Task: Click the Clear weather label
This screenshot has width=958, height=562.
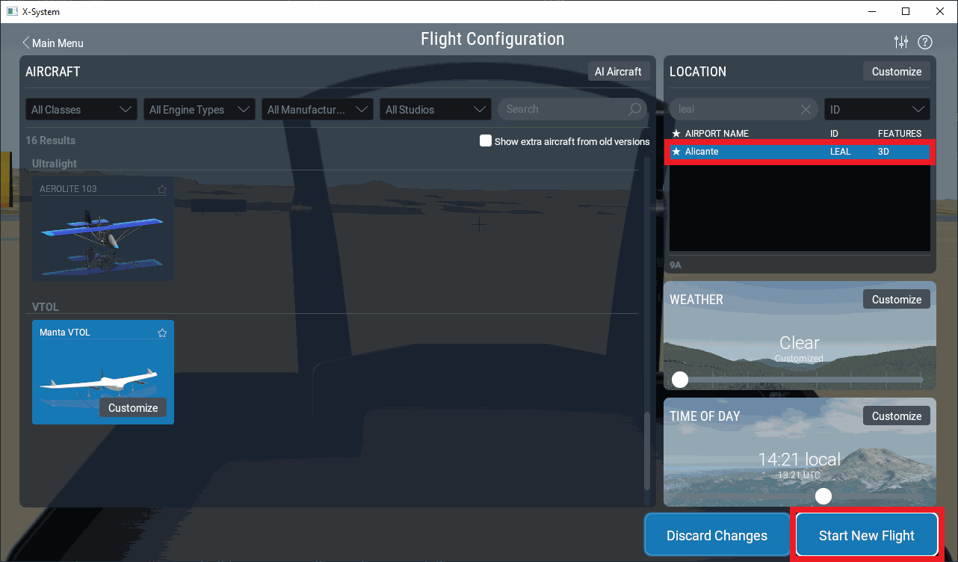Action: [800, 343]
